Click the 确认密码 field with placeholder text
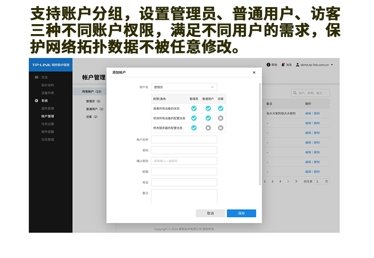Screen dimensions: 374x258 click(x=184, y=161)
